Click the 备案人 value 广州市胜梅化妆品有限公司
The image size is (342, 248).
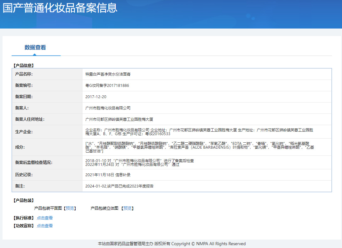[x=108, y=108]
